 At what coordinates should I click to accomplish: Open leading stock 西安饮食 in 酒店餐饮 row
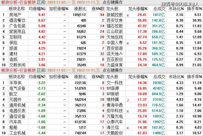coord(115,20)
